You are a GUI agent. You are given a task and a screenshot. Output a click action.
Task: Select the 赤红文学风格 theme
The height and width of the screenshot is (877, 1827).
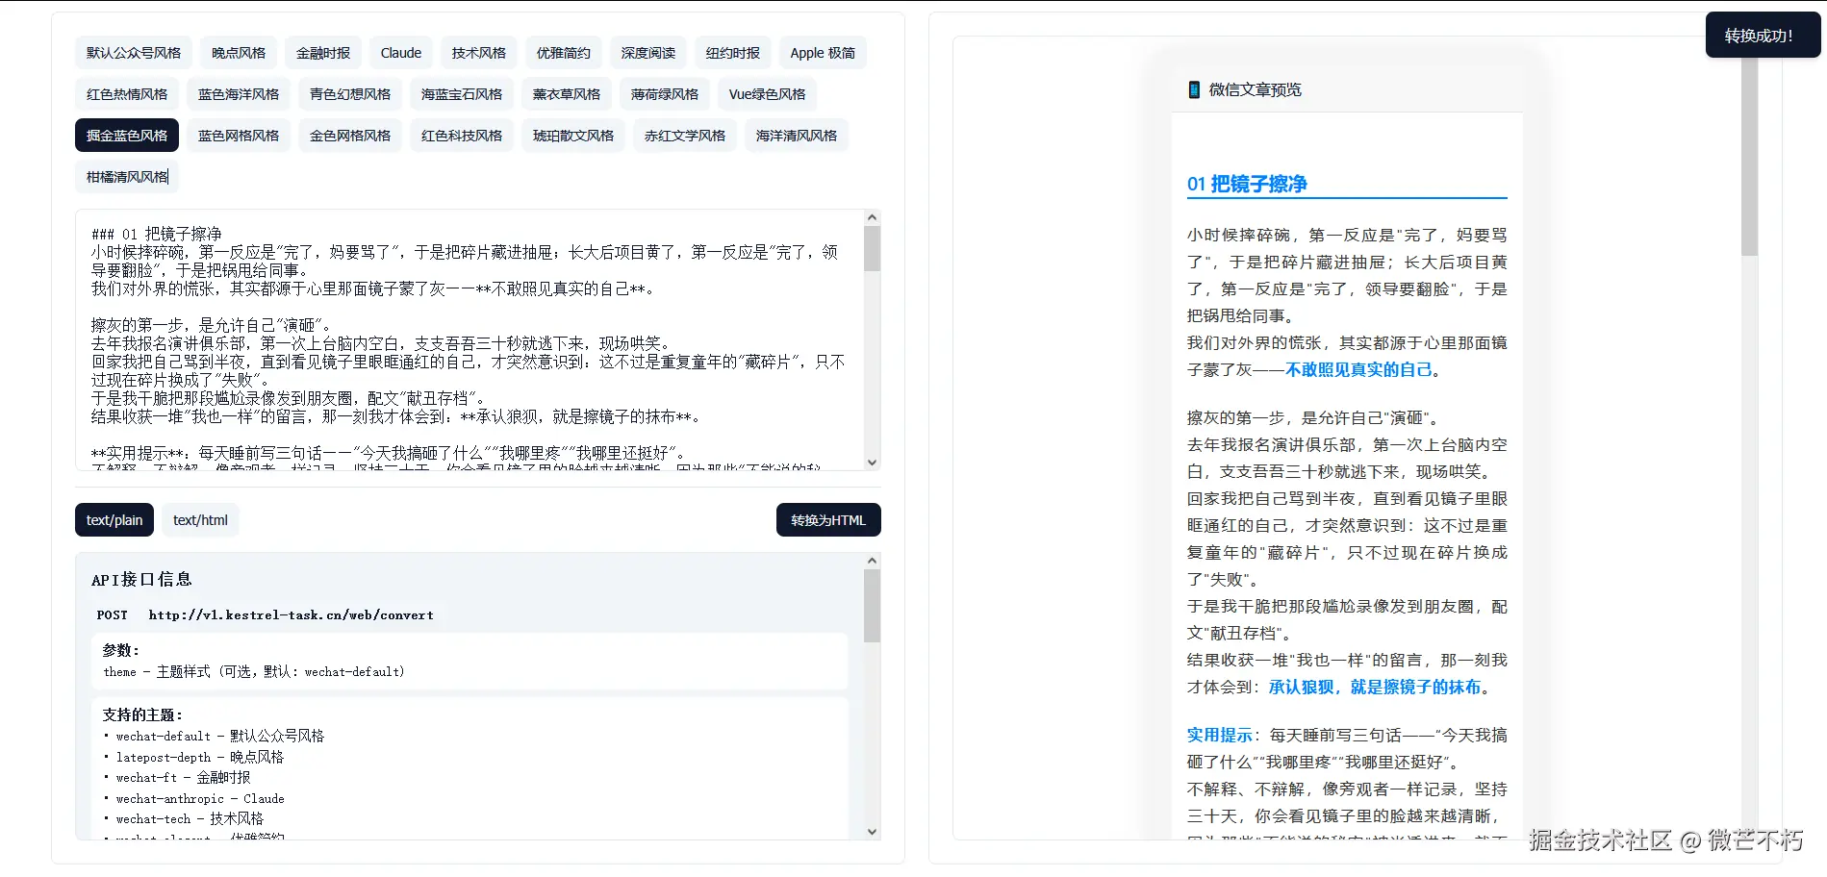pos(685,136)
